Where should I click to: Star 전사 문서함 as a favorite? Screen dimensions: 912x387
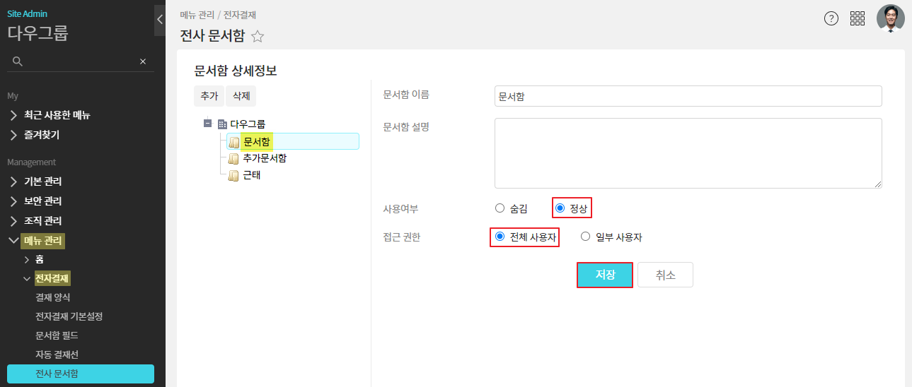pyautogui.click(x=258, y=37)
